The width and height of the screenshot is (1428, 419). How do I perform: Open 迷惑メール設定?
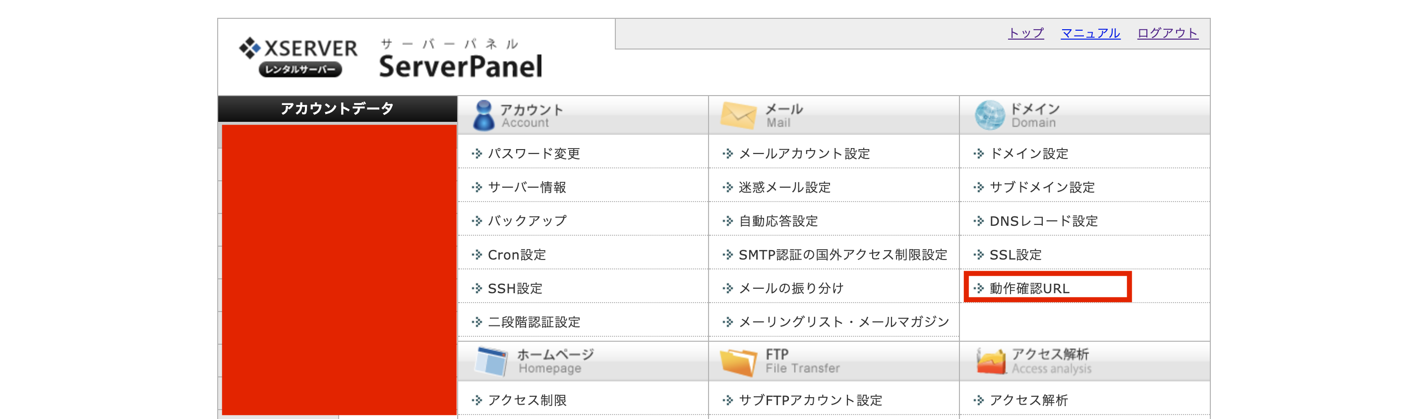click(784, 187)
